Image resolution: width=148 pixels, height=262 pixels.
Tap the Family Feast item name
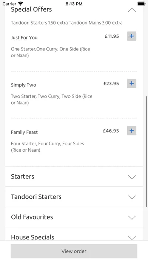[x=24, y=132]
